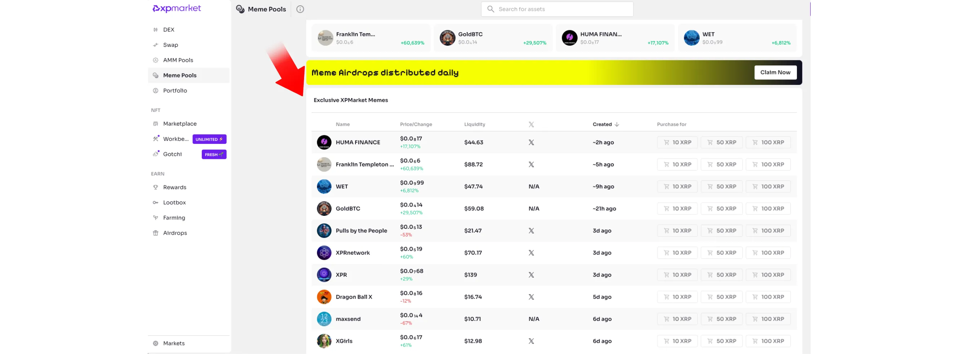Click the maxsend token icon
The height and width of the screenshot is (354, 958).
tap(324, 319)
